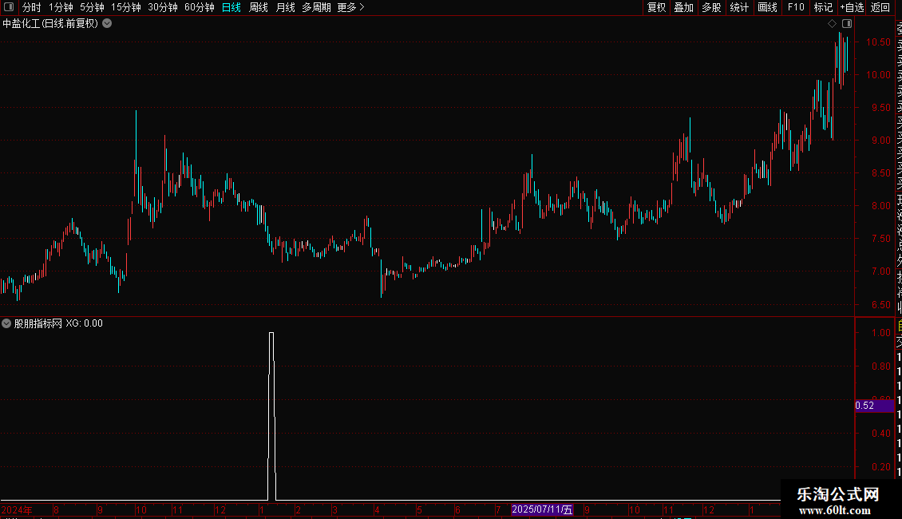Select the 60分钟 period

click(200, 7)
